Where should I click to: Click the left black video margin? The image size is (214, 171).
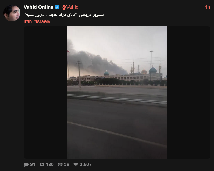point(45,92)
